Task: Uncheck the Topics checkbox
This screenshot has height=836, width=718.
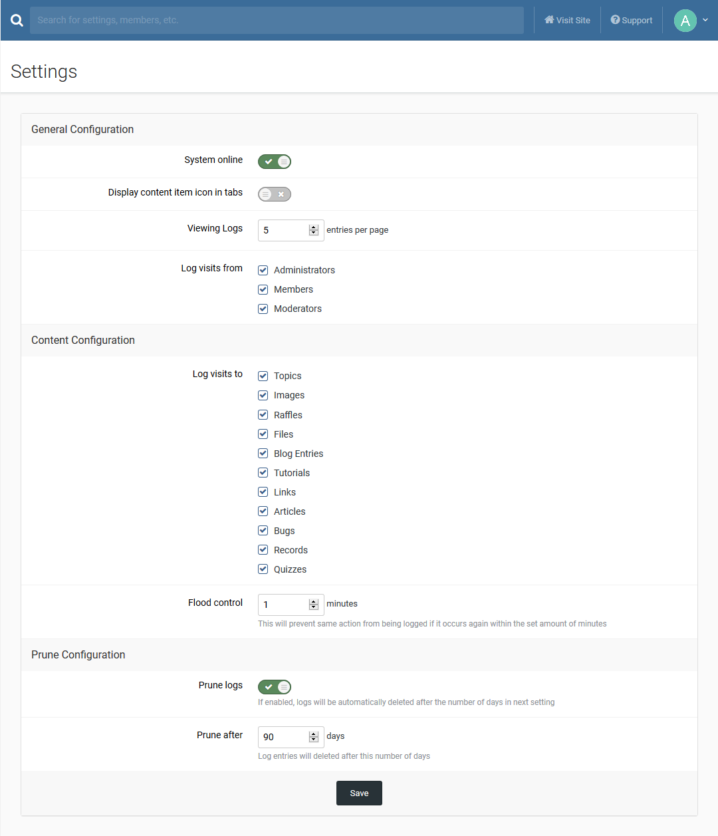Action: click(263, 376)
